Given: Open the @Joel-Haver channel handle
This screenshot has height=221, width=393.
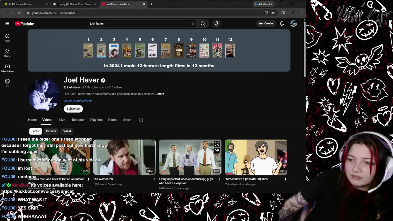Looking at the screenshot, I should pos(72,87).
